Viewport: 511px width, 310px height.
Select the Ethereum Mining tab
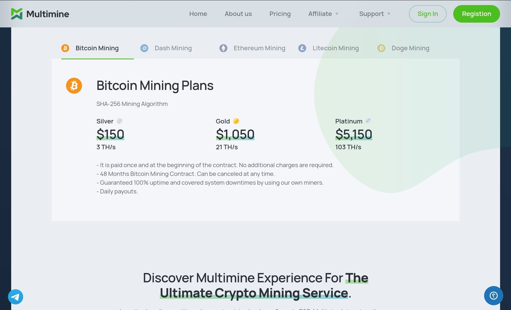click(259, 48)
